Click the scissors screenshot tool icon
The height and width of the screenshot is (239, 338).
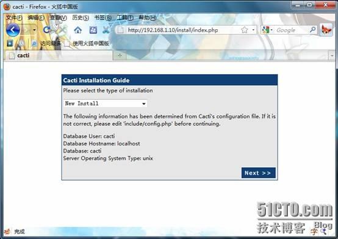pos(106,30)
